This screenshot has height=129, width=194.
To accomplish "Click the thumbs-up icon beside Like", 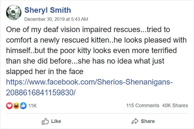I will 45,121.
